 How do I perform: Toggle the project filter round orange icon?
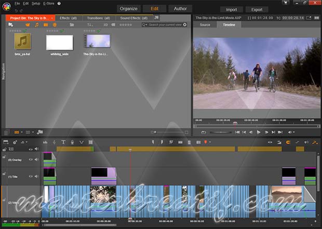pyautogui.click(x=55, y=25)
